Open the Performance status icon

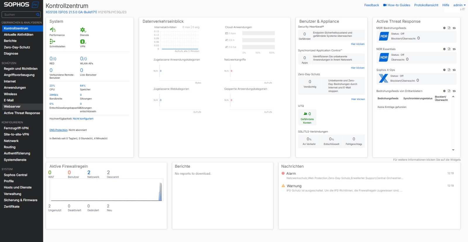coord(53,30)
